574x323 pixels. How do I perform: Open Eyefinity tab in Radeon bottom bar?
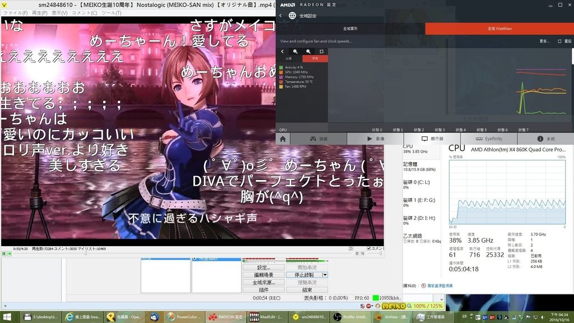[489, 139]
